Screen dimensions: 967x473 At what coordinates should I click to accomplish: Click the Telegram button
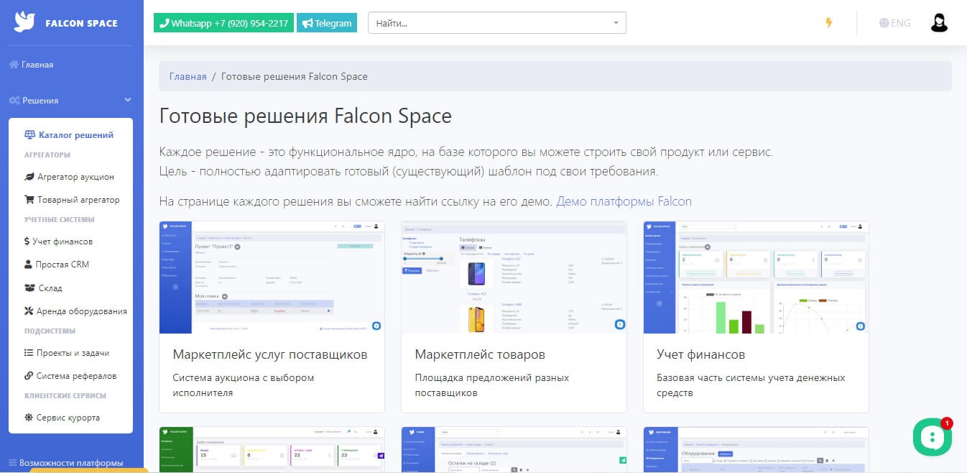pos(327,23)
